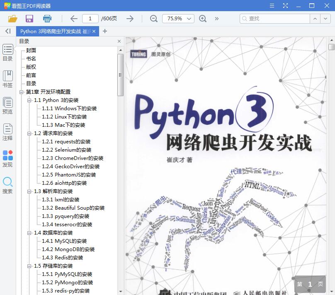The width and height of the screenshot is (335, 295).
Task: Open the zoom level 75.9% dropdown
Action: coord(177,18)
